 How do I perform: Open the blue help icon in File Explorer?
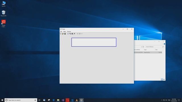[164, 44]
